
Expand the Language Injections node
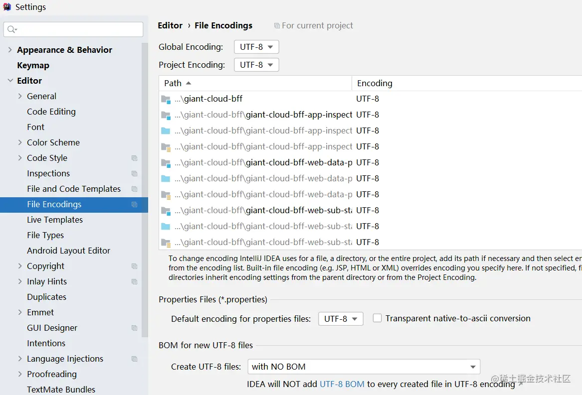(20, 359)
